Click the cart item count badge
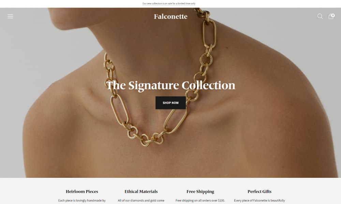The image size is (341, 204). [x=333, y=15]
